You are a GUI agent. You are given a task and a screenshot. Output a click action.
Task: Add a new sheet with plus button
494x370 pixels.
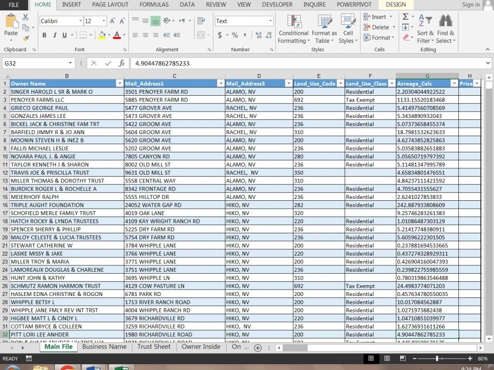[258, 348]
